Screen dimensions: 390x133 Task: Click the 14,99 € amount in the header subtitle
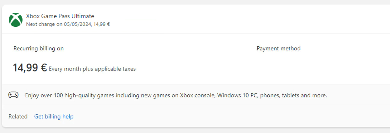click(x=102, y=24)
